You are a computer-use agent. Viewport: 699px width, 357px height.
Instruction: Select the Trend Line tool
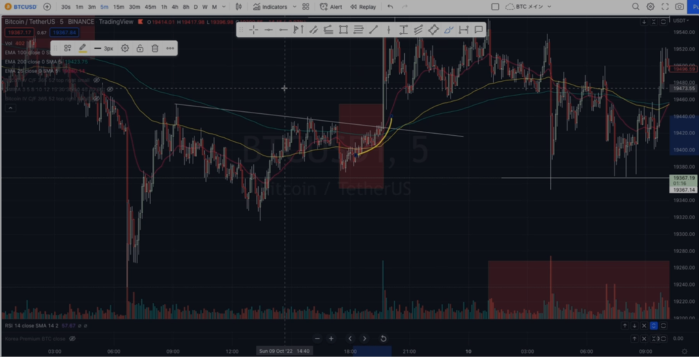click(x=373, y=30)
